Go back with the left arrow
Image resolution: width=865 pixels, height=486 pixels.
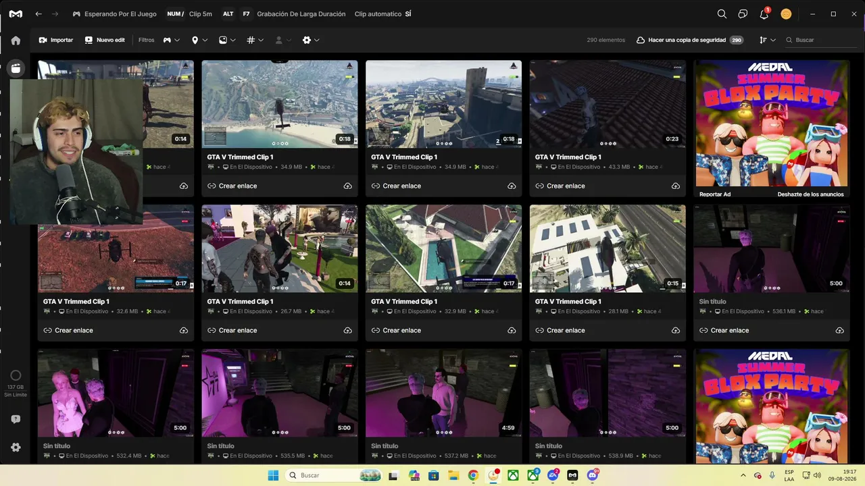(39, 14)
